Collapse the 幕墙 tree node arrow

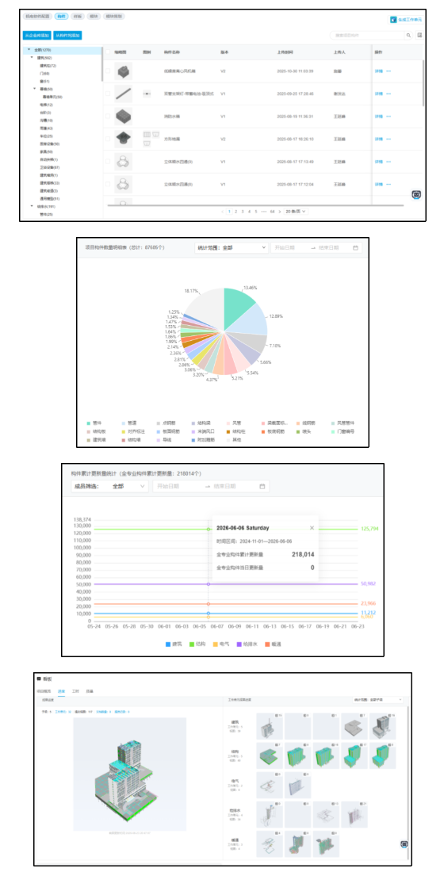click(x=35, y=89)
